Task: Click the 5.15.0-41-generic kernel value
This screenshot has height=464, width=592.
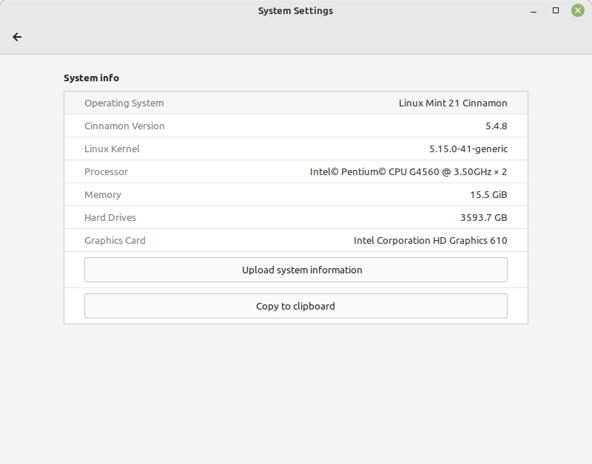Action: point(468,149)
